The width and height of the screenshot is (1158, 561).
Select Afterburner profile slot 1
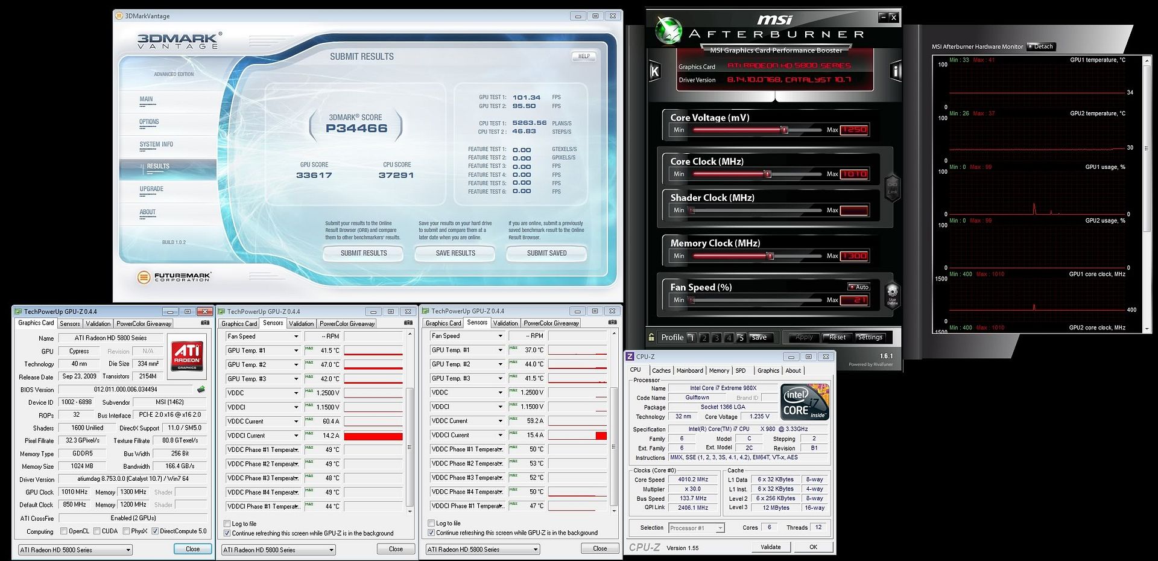(691, 338)
